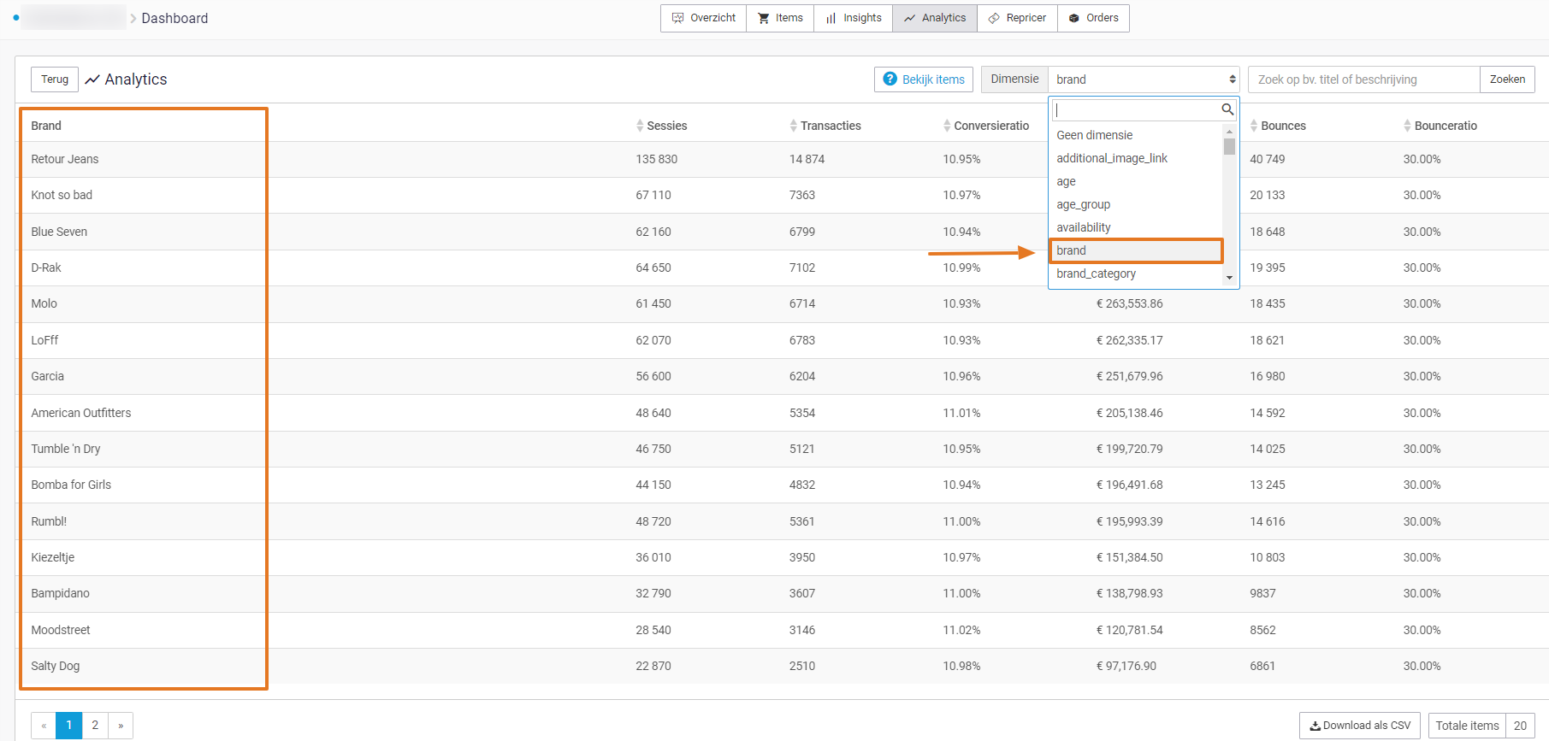Screen dimensions: 1549x741
Task: Sort table by Transacties column
Action: pos(825,126)
